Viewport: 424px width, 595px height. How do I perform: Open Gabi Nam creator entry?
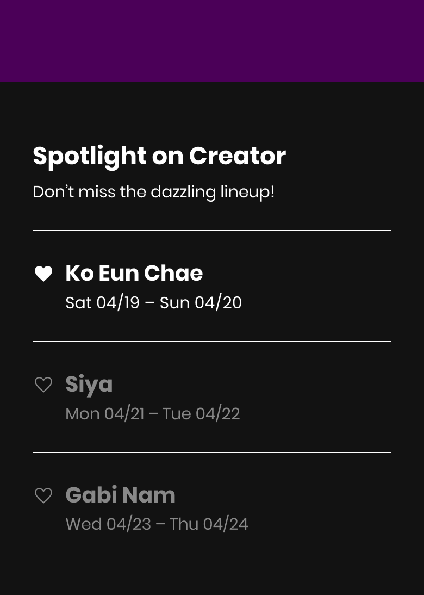(120, 495)
